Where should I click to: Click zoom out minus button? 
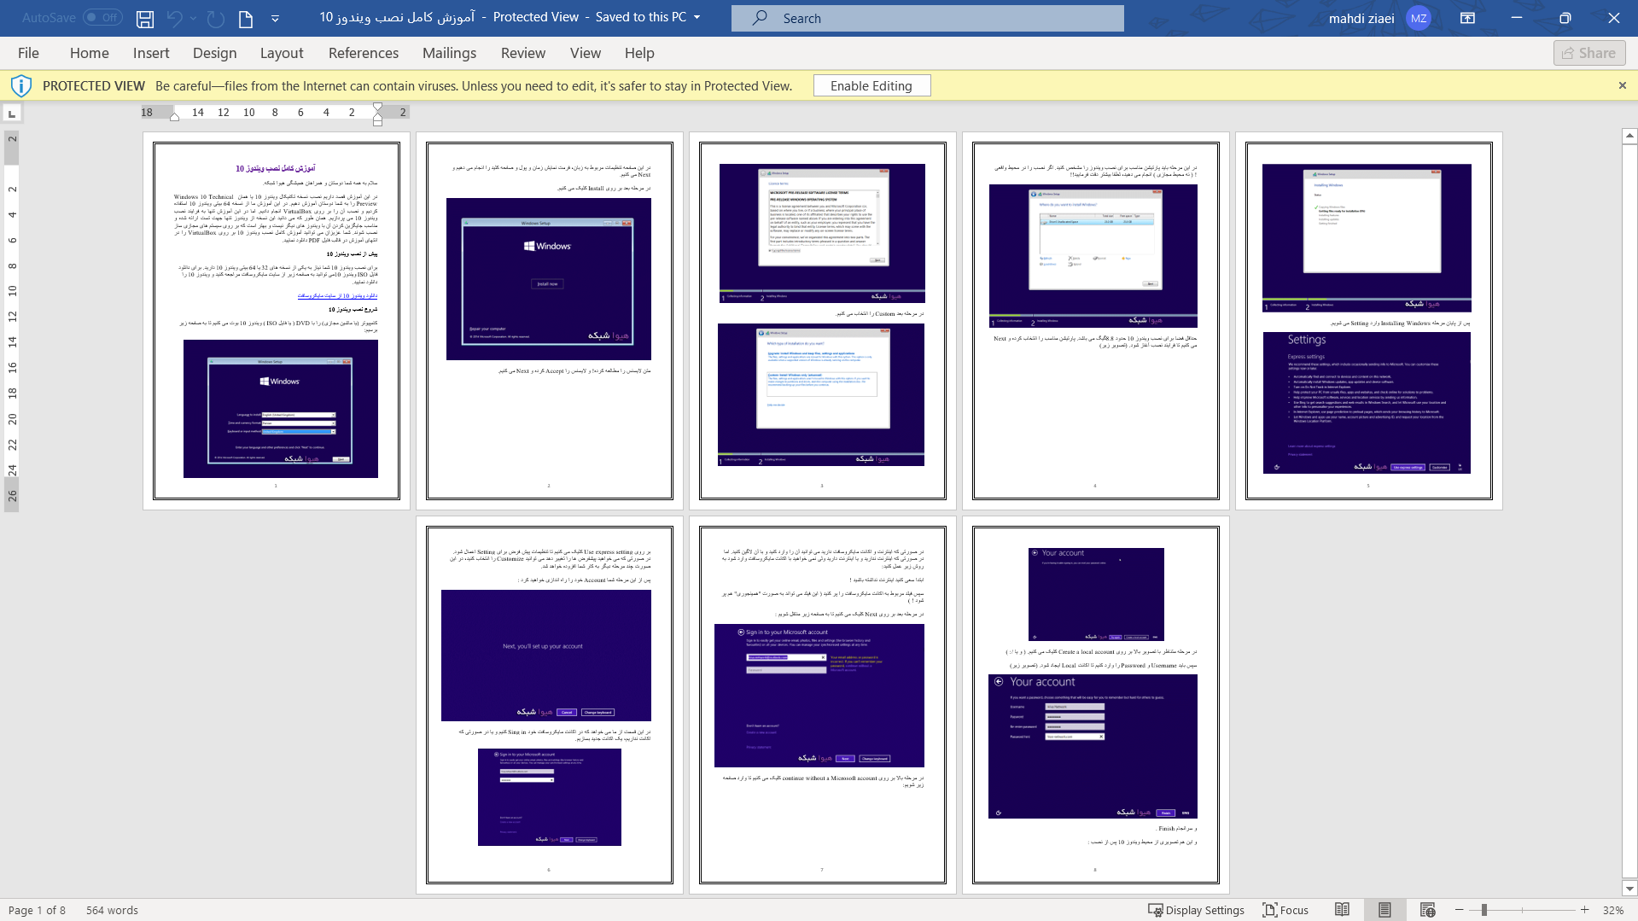[1460, 910]
